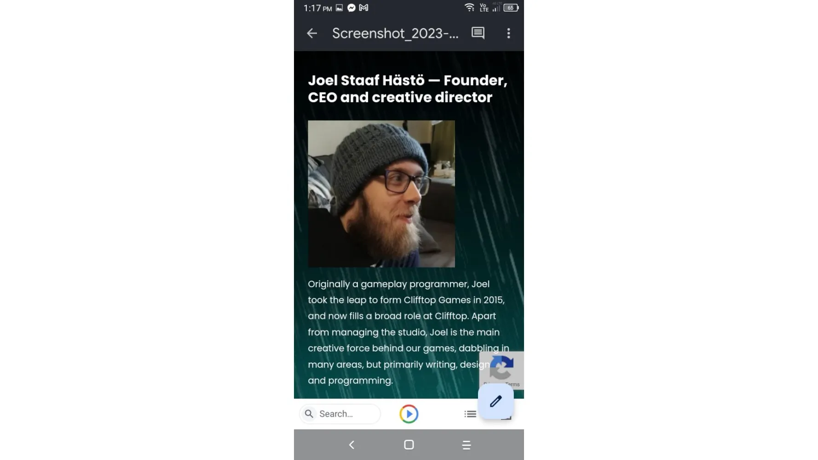Open the comments panel icon

(478, 33)
